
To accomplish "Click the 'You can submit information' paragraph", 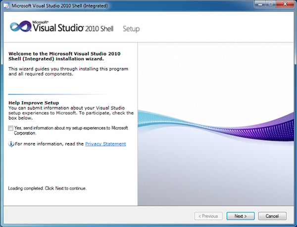I will point(71,113).
